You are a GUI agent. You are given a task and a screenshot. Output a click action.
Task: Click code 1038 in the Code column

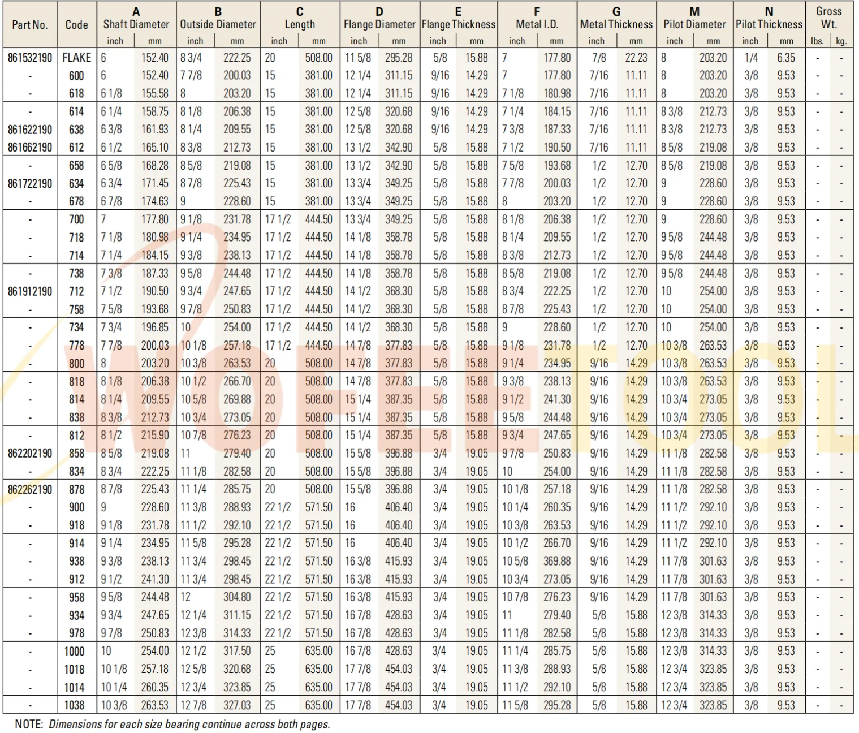pyautogui.click(x=75, y=705)
